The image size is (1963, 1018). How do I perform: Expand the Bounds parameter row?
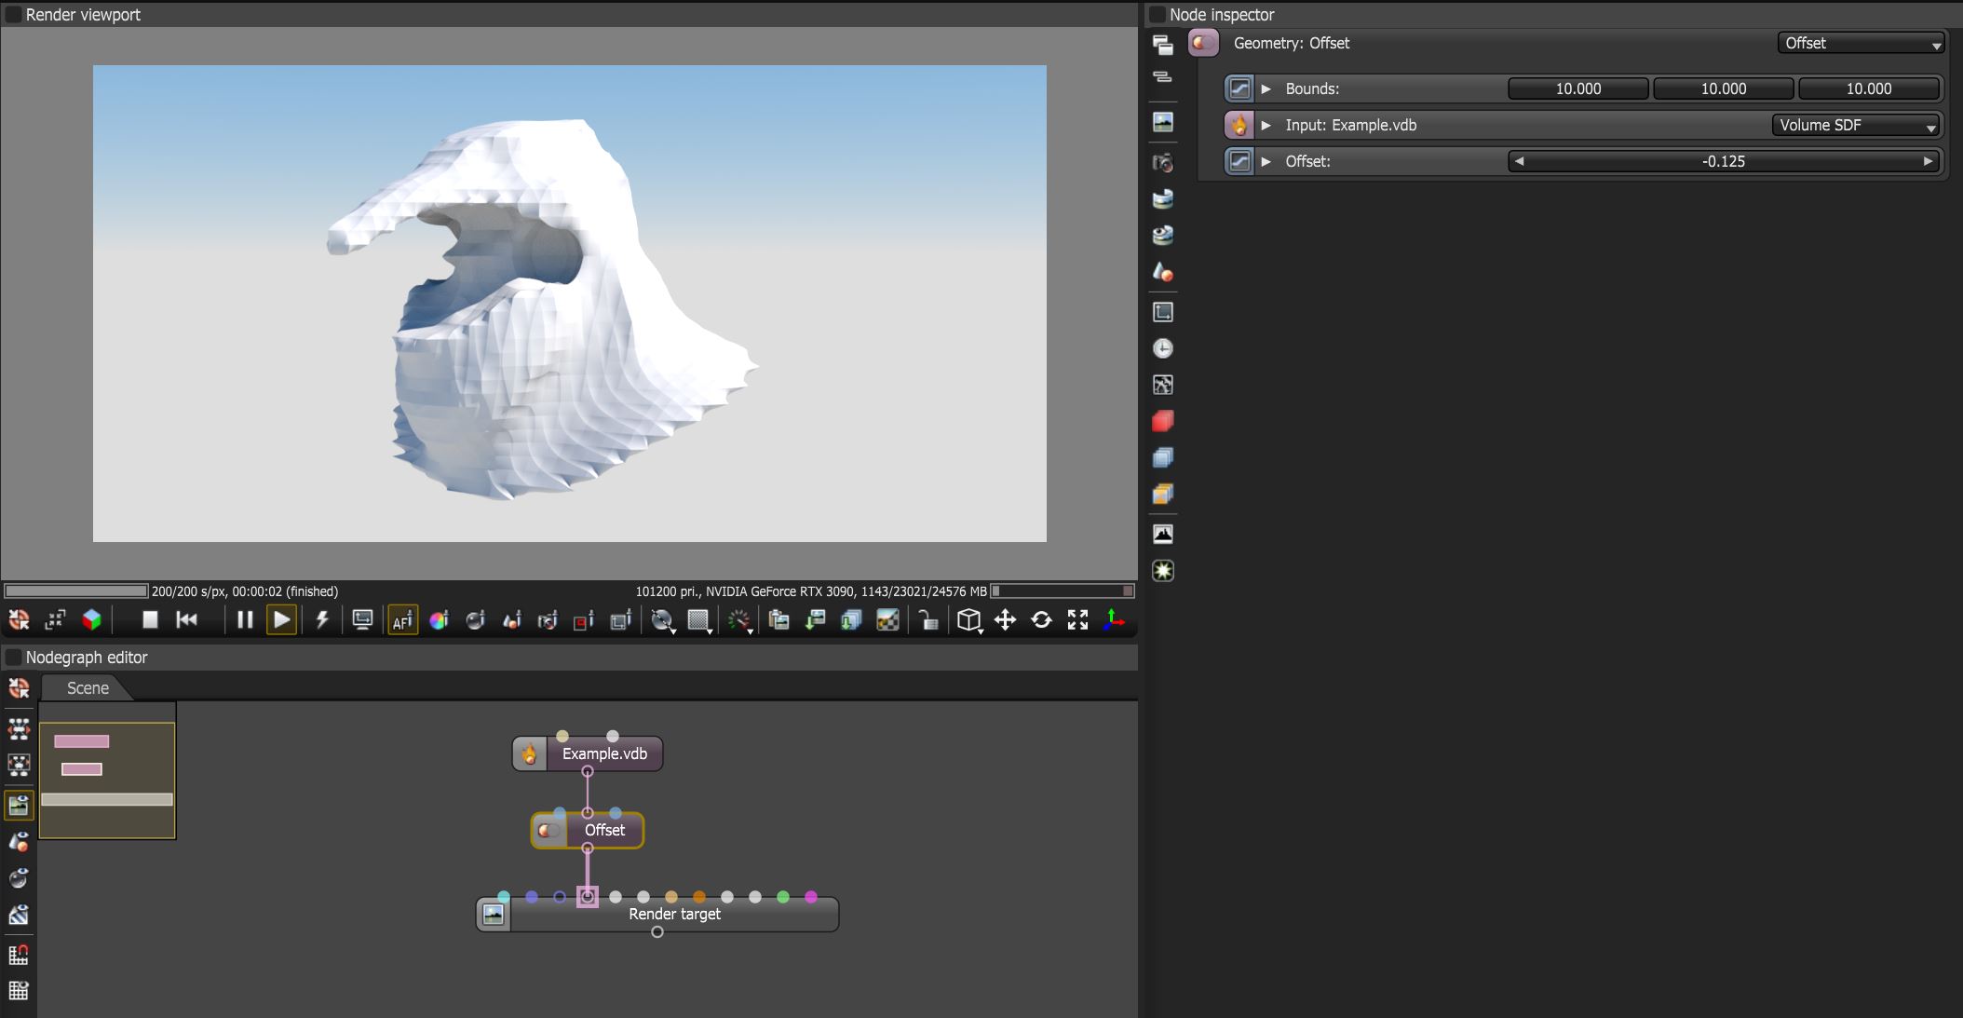(x=1266, y=88)
